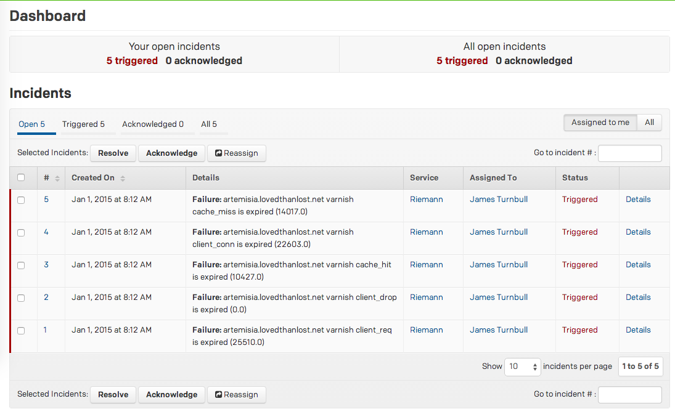675x417 pixels.
Task: Click the Triggered status on incident 5 row
Action: (x=580, y=200)
